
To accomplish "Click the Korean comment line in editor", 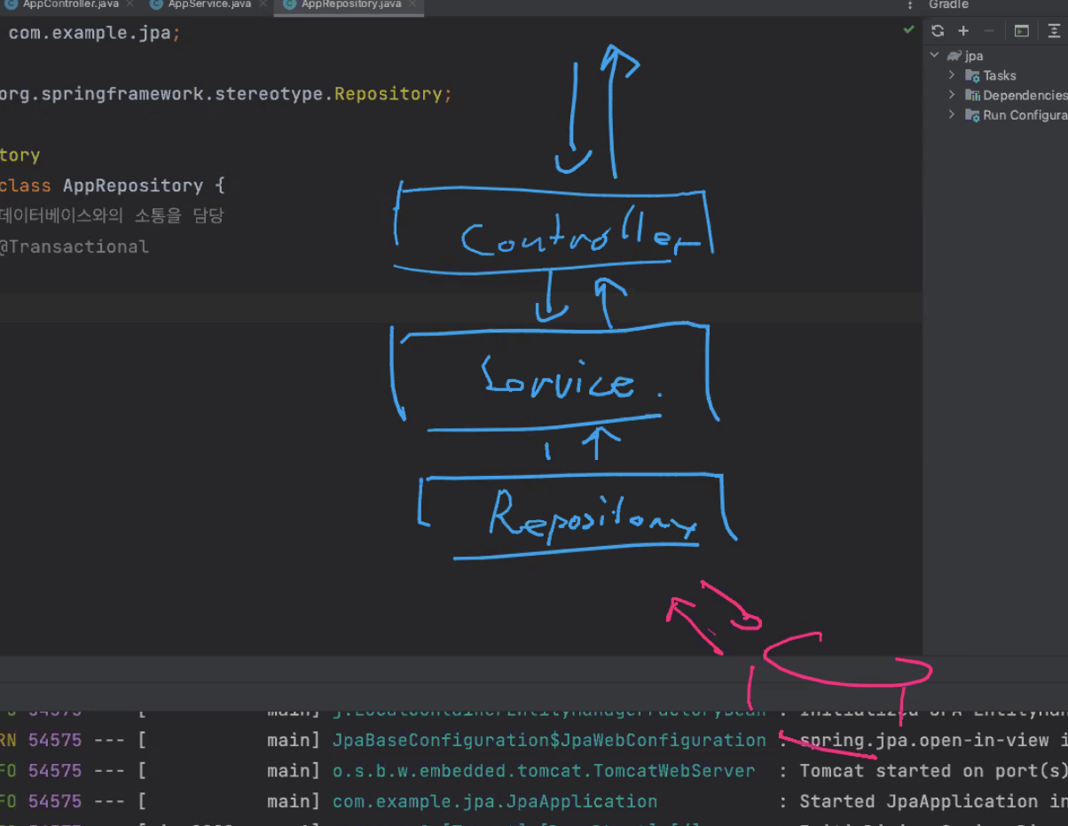I will pos(112,216).
